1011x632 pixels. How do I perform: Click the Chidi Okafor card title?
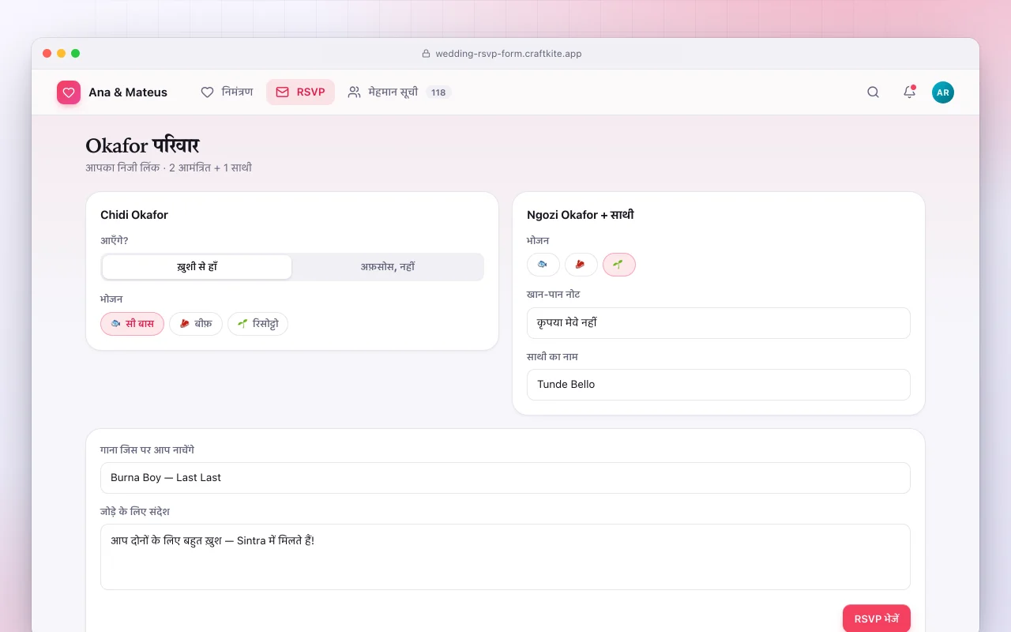(134, 215)
